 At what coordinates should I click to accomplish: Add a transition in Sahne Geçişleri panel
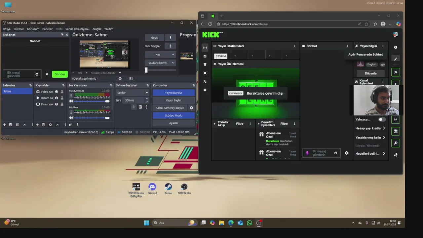[134, 107]
